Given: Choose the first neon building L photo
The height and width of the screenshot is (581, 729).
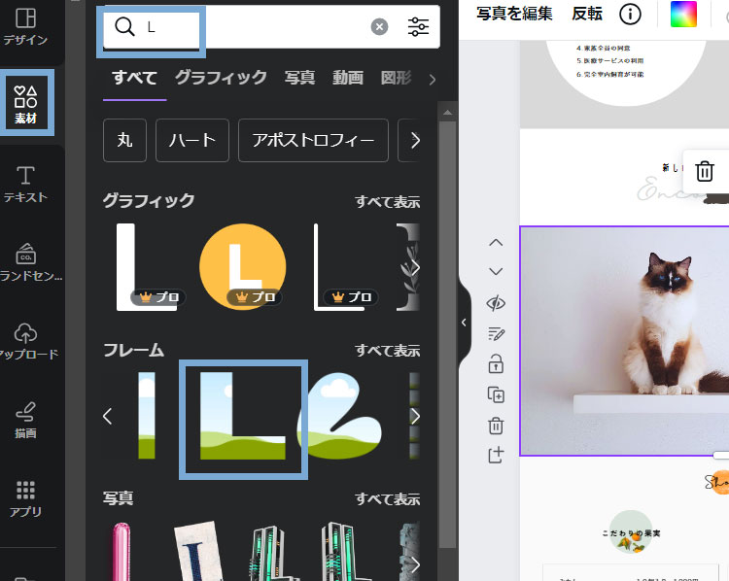Looking at the screenshot, I should [x=273, y=553].
